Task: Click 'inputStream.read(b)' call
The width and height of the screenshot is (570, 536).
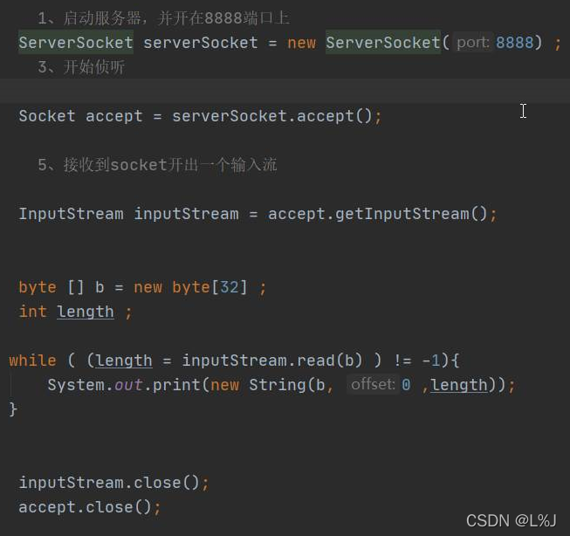Action: [272, 361]
